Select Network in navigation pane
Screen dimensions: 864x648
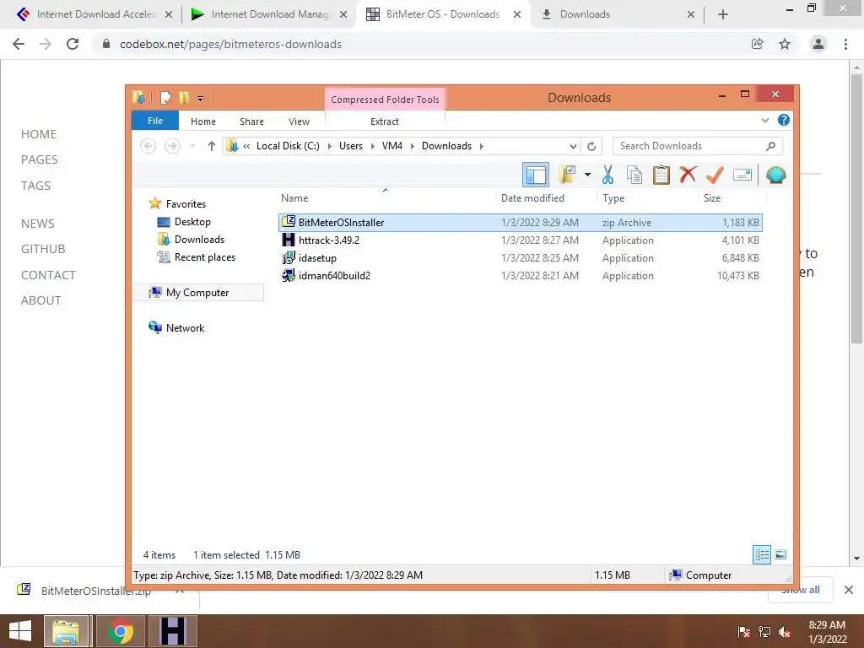(185, 328)
